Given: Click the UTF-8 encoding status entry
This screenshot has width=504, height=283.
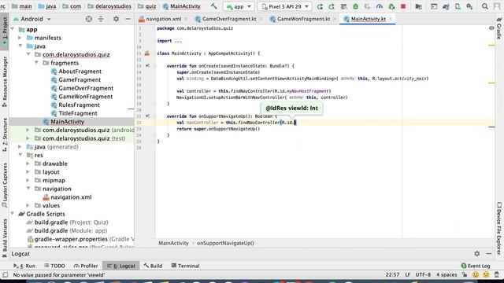Looking at the screenshot, I should [x=423, y=274].
